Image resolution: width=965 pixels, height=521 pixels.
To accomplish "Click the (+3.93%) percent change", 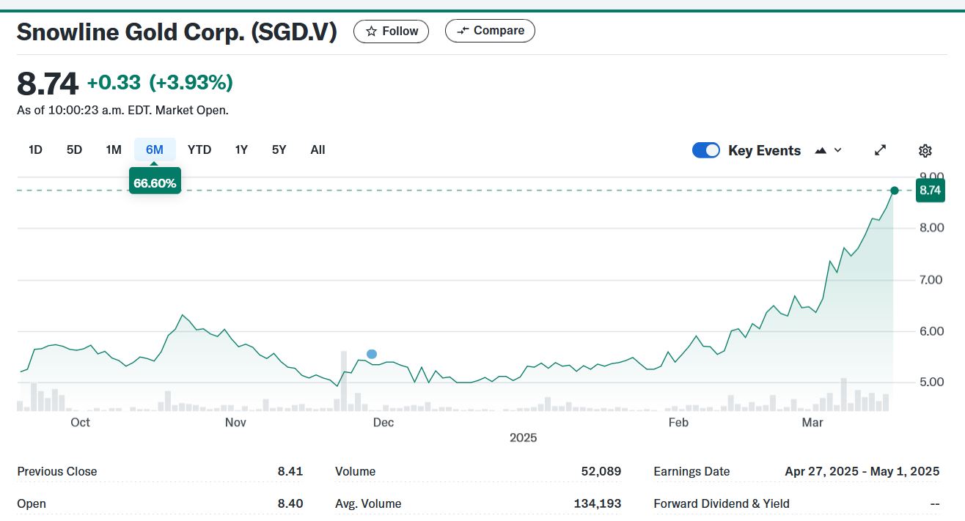I will 191,83.
